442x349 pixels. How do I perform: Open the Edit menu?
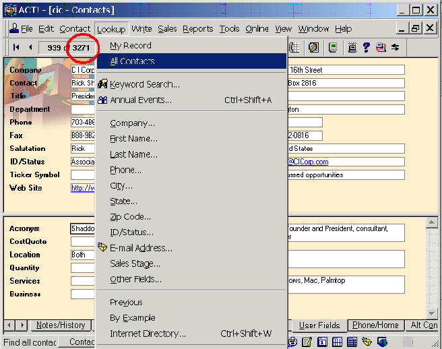click(46, 29)
